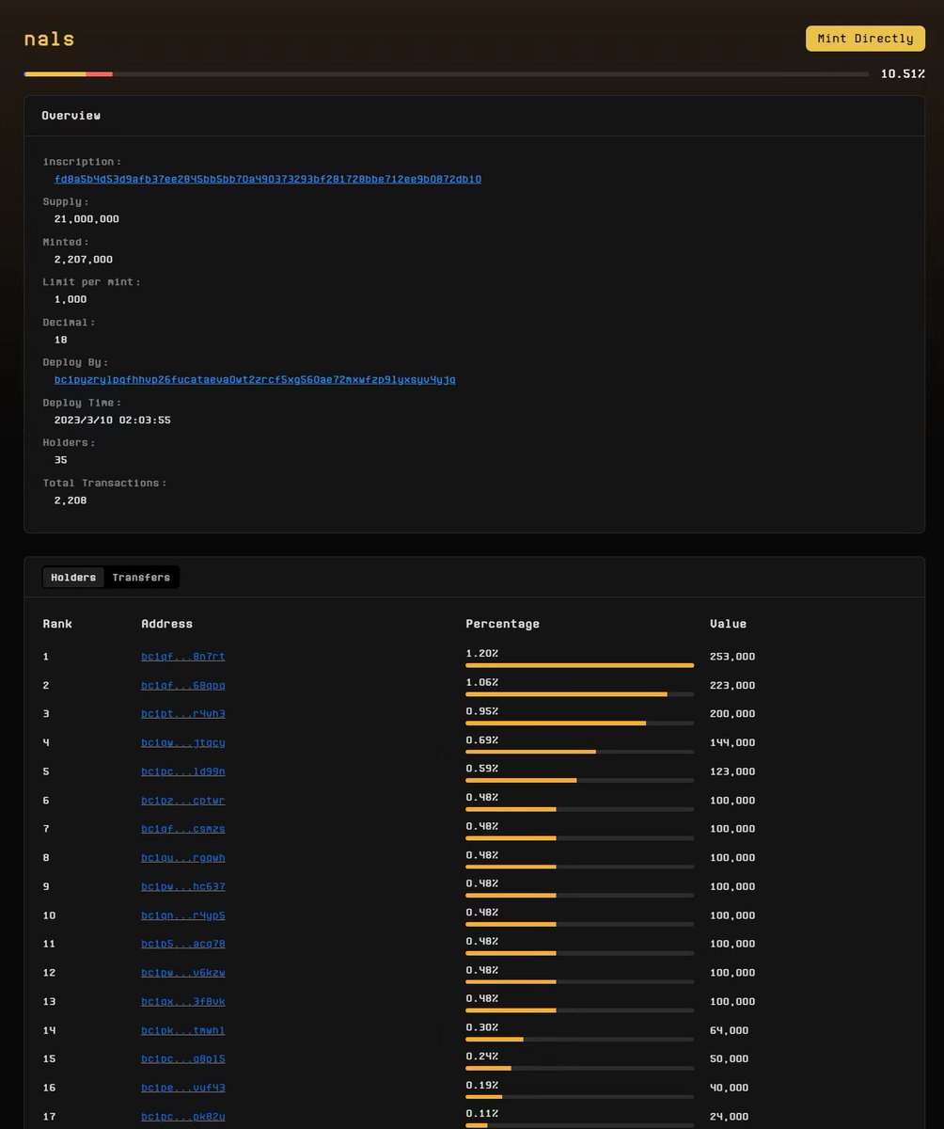944x1129 pixels.
Task: Click the value 144,000
Action: click(x=732, y=742)
